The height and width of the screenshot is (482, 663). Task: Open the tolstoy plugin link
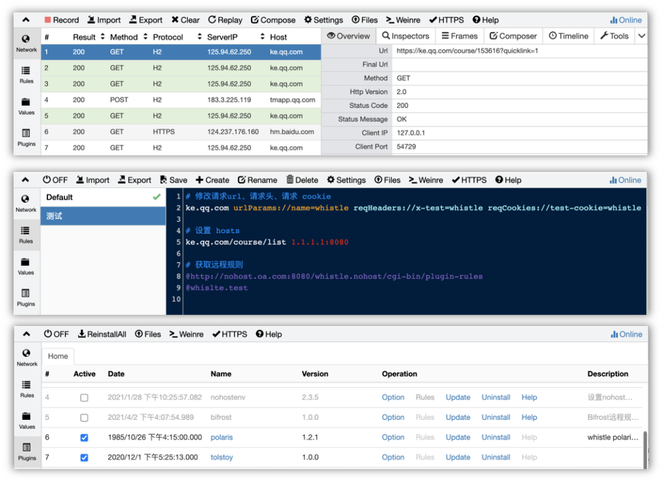(x=222, y=457)
